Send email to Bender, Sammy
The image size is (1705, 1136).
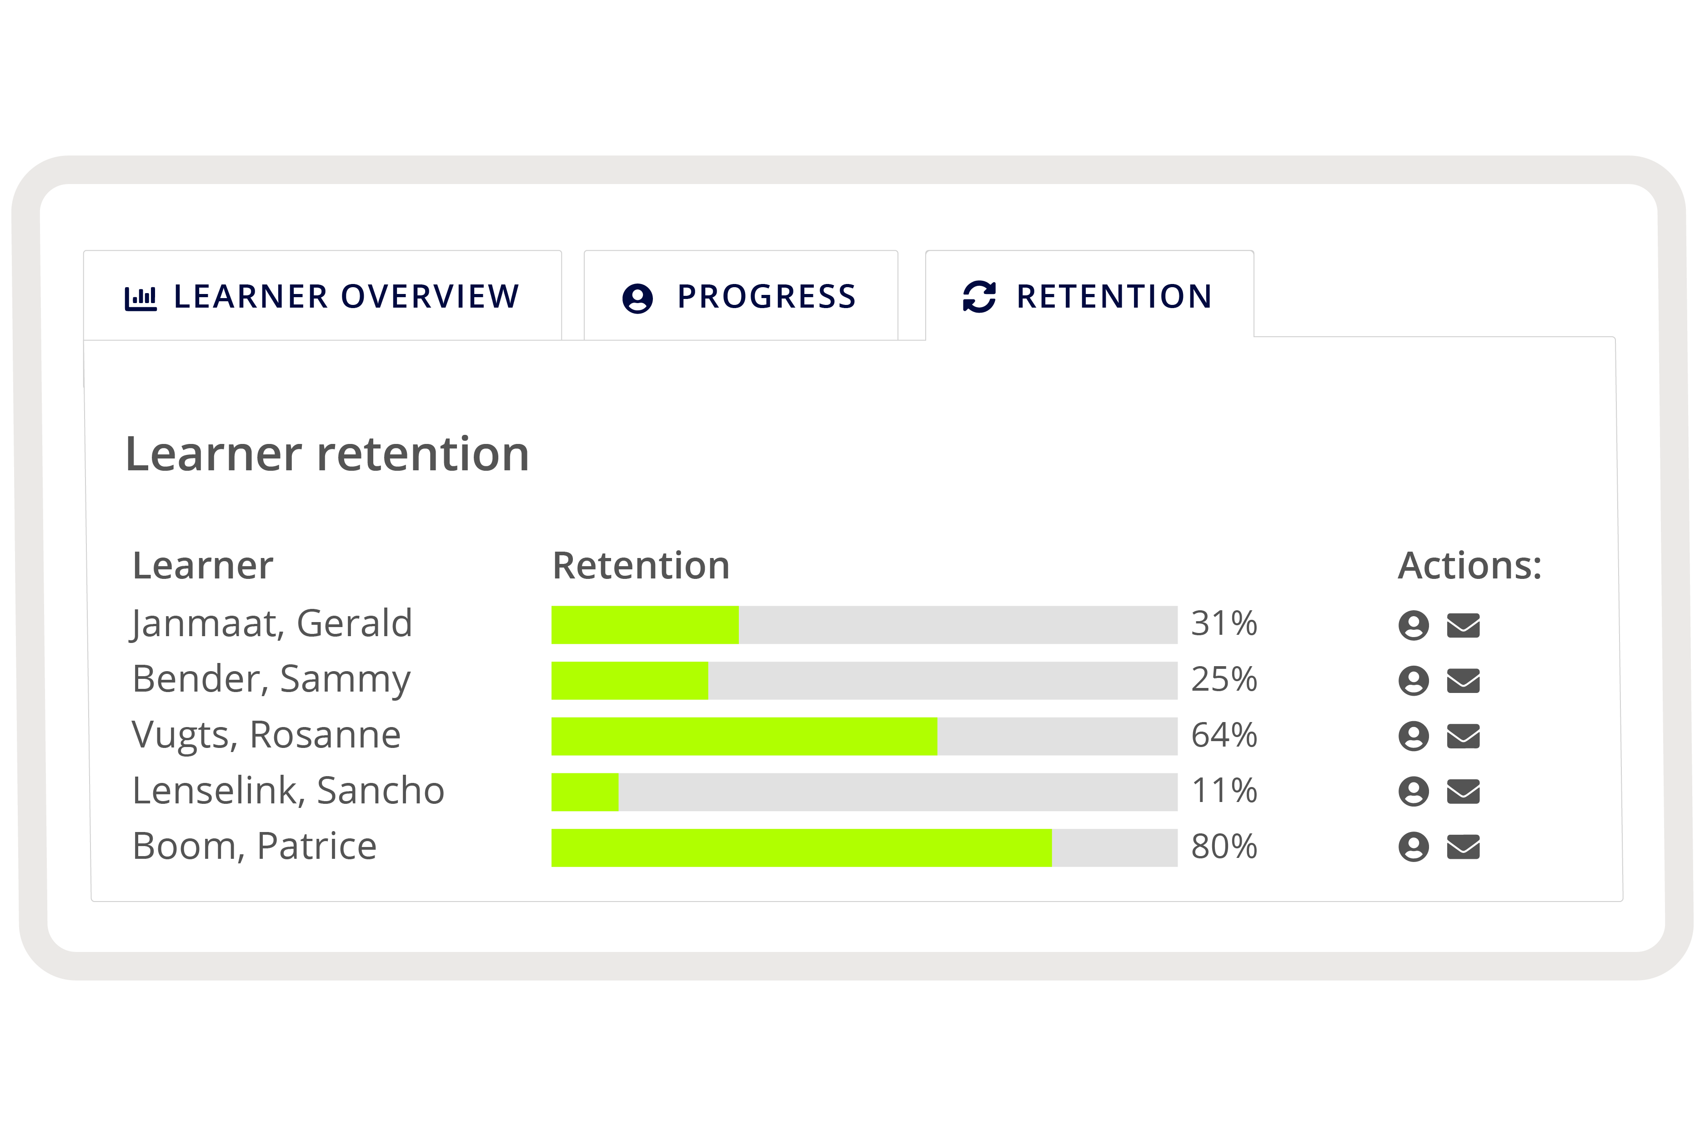pyautogui.click(x=1463, y=681)
